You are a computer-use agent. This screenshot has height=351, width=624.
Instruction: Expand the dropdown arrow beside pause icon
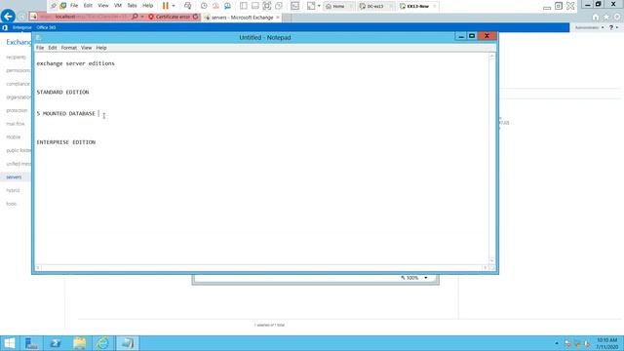pyautogui.click(x=174, y=6)
